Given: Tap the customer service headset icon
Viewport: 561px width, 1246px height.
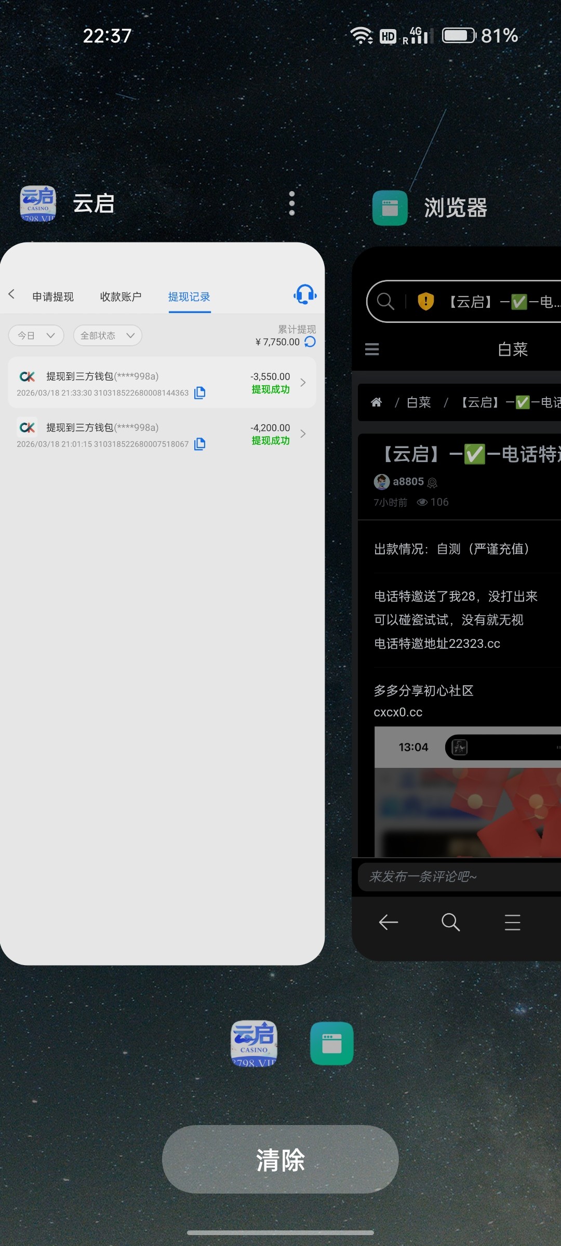Looking at the screenshot, I should tap(305, 294).
